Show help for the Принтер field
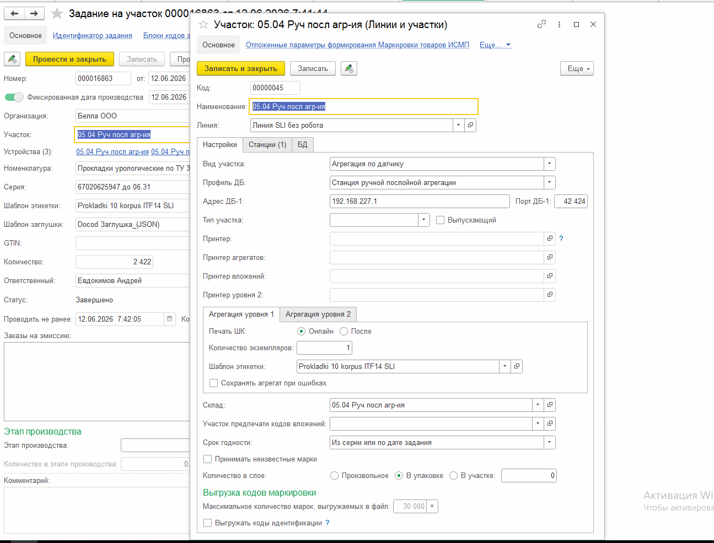 [561, 238]
